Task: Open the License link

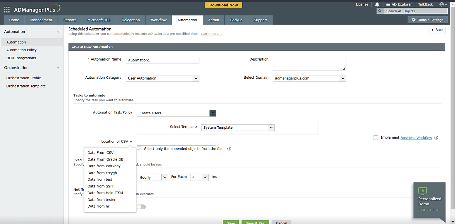Action: click(362, 4)
